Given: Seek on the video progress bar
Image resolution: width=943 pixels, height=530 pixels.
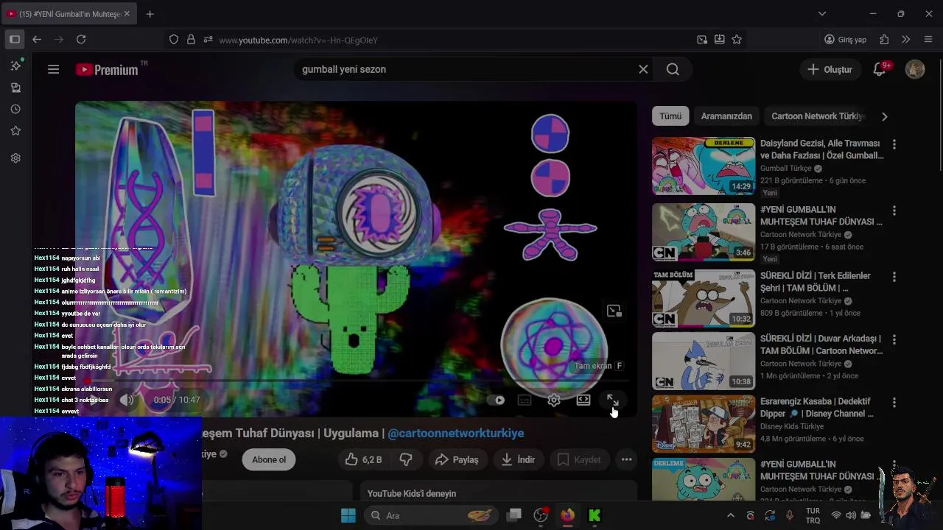Looking at the screenshot, I should point(356,381).
